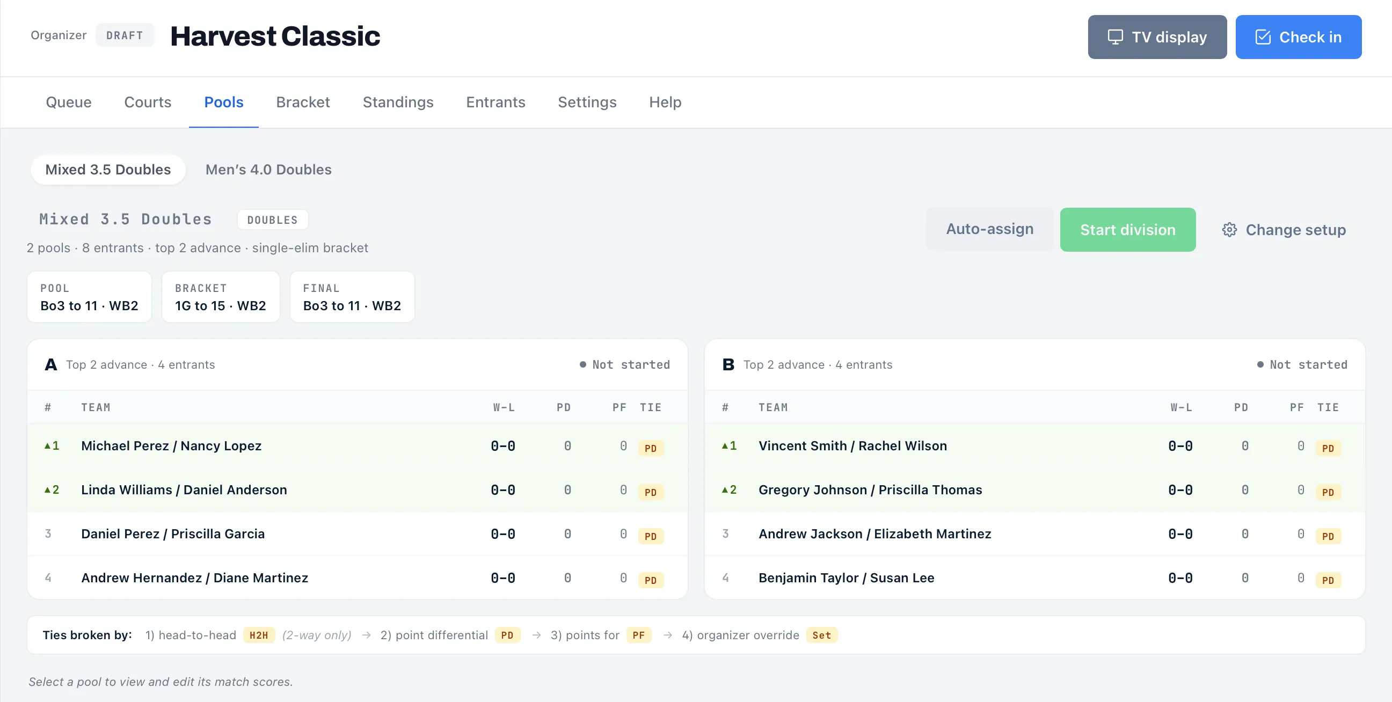Click the gear icon beside Change setup
The height and width of the screenshot is (702, 1392).
click(1229, 230)
